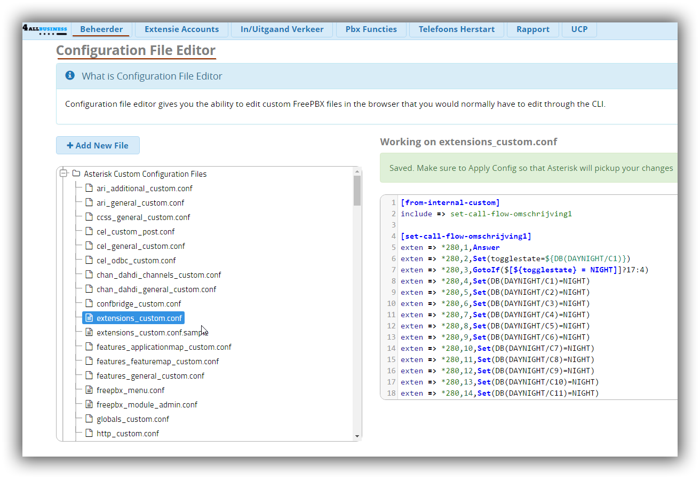Click the file tree scroll down arrow

[x=357, y=436]
